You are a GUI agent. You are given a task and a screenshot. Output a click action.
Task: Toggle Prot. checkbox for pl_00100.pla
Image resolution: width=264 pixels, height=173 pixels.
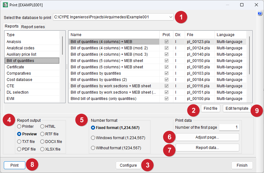click(166, 98)
